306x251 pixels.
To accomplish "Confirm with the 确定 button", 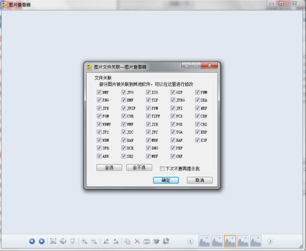I will (165, 180).
